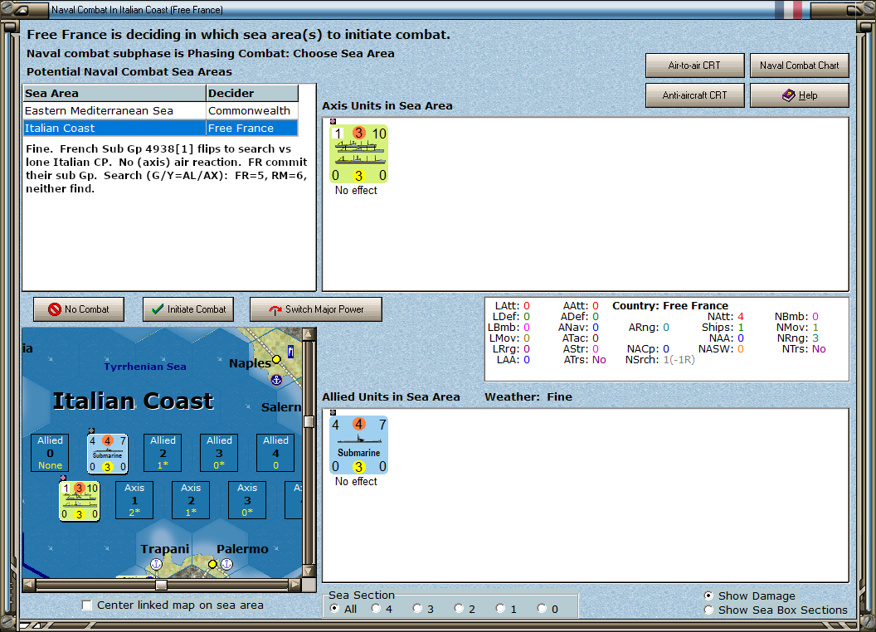
Task: Click the Tyrrhenian Sea map label
Action: tap(145, 367)
